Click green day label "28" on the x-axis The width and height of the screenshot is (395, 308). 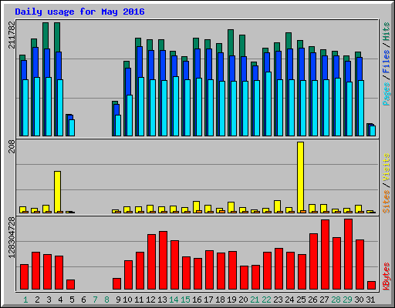336,300
